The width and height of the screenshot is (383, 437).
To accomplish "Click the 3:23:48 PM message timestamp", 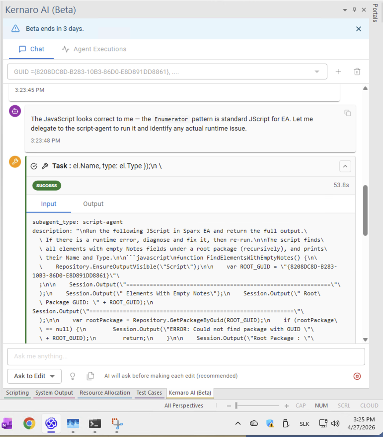I will 45,141.
